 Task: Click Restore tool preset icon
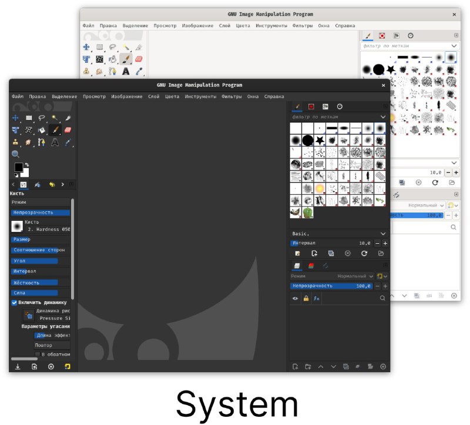point(35,367)
